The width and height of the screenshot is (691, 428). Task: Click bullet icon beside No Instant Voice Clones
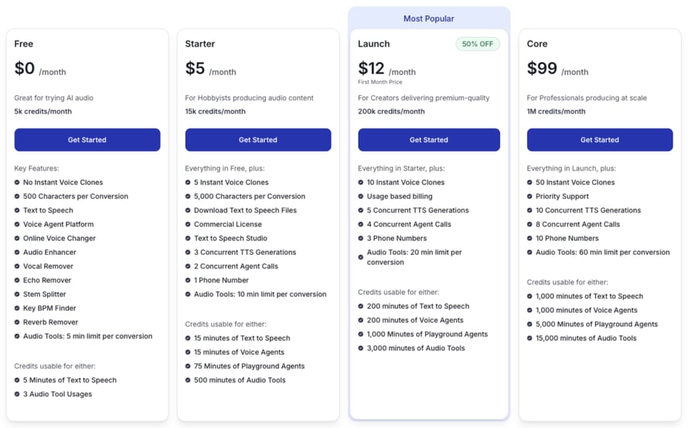point(17,182)
